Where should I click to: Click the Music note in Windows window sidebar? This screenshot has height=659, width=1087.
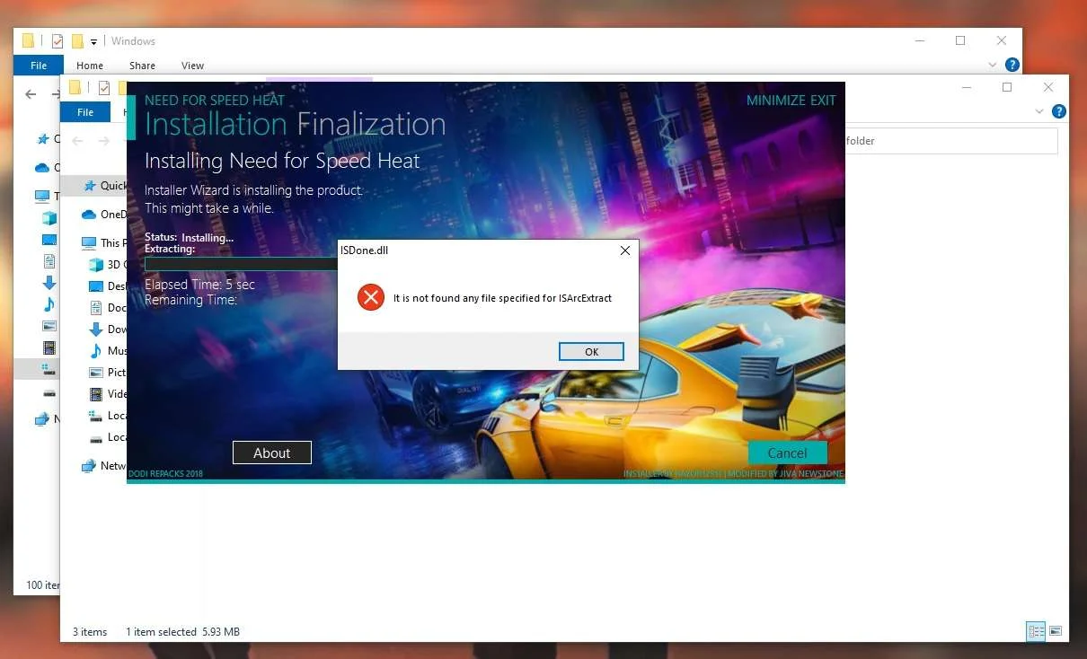pyautogui.click(x=49, y=304)
